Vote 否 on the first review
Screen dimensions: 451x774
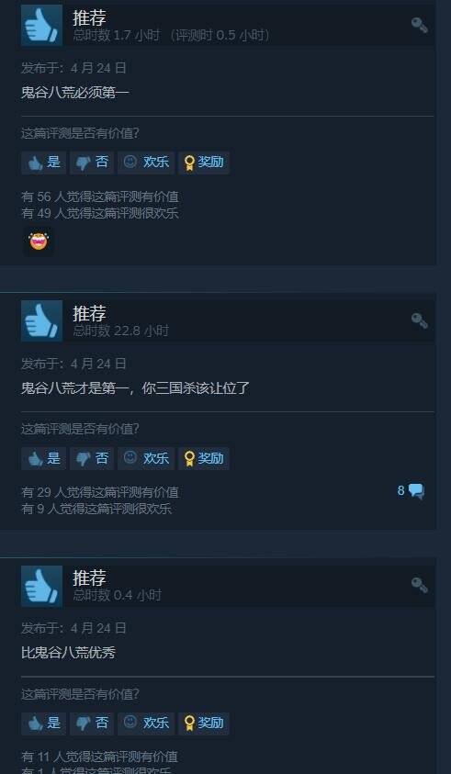(x=92, y=163)
